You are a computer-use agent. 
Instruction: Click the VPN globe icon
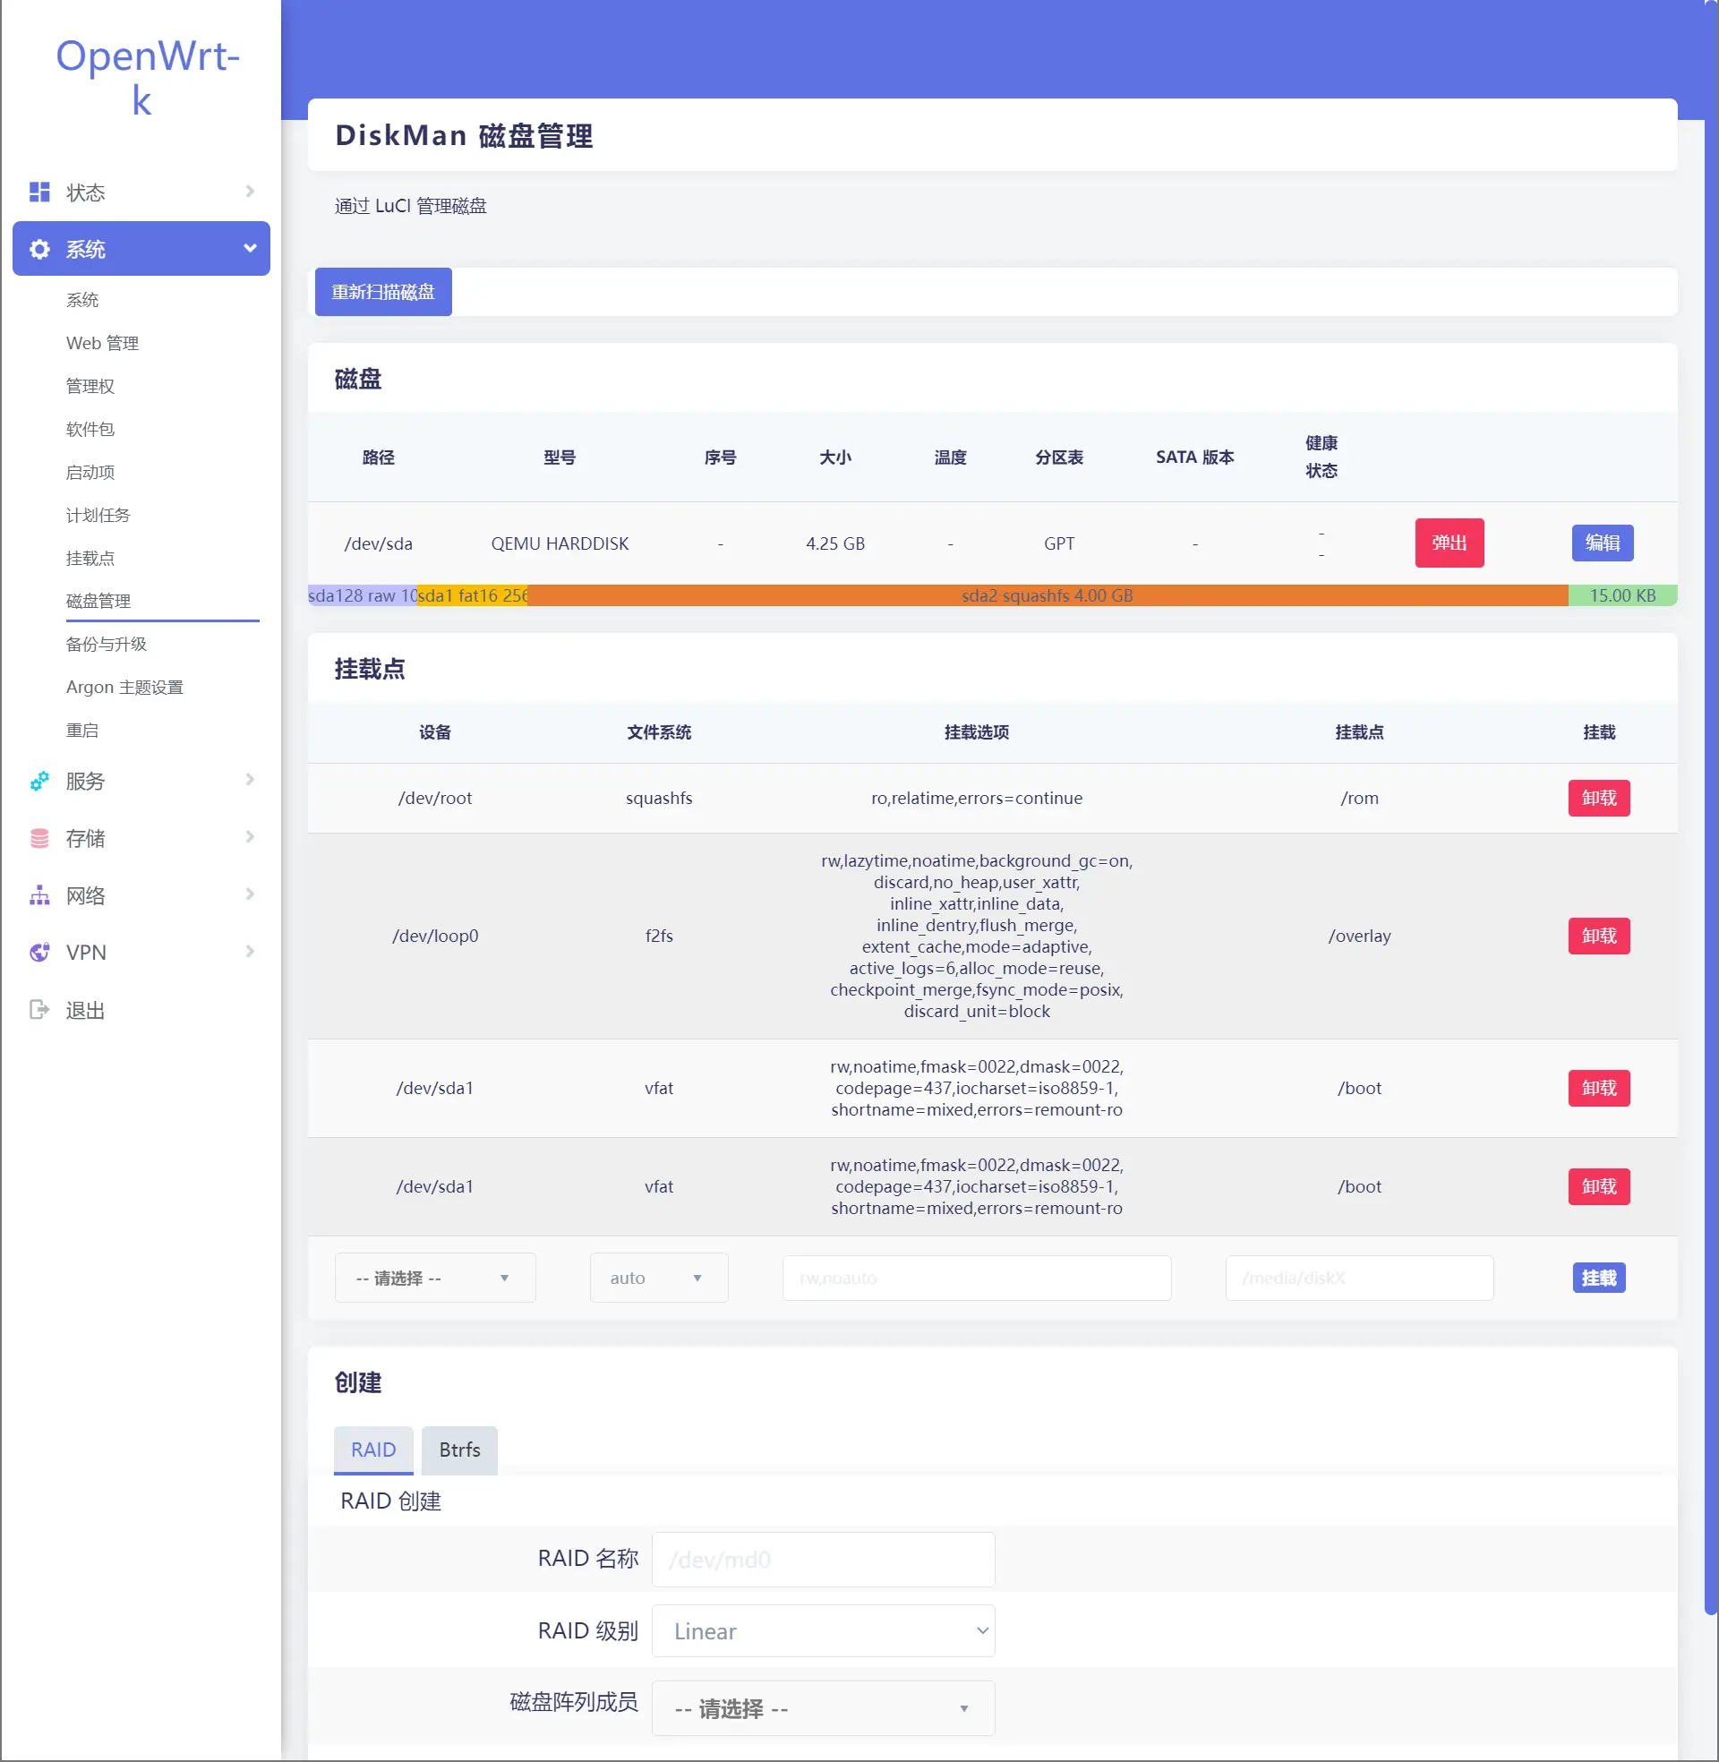[38, 953]
